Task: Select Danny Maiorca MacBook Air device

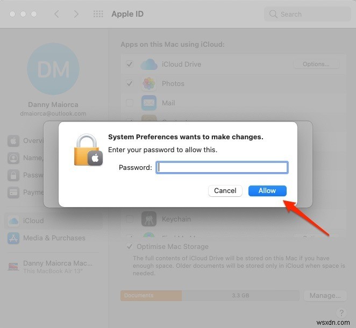Action: (53, 267)
